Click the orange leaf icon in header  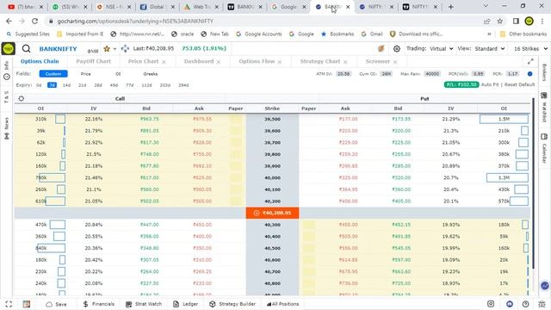[x=381, y=48]
